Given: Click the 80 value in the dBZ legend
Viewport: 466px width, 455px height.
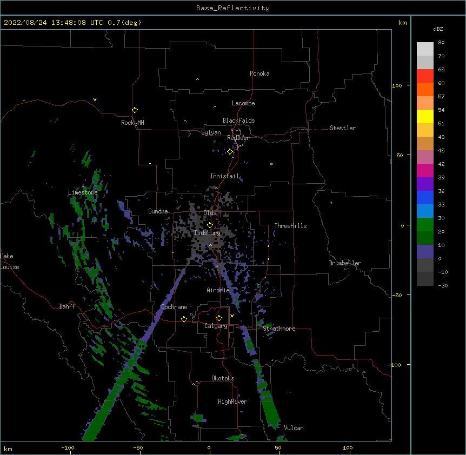Looking at the screenshot, I should pyautogui.click(x=441, y=43).
